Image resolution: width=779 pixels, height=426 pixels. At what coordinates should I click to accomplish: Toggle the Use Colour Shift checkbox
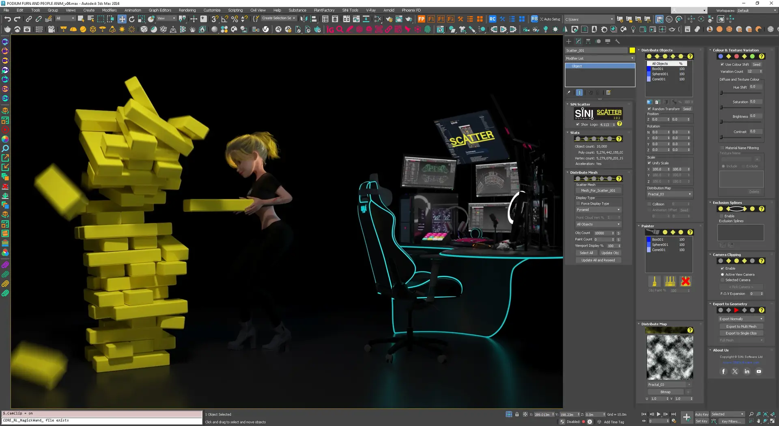pyautogui.click(x=722, y=65)
